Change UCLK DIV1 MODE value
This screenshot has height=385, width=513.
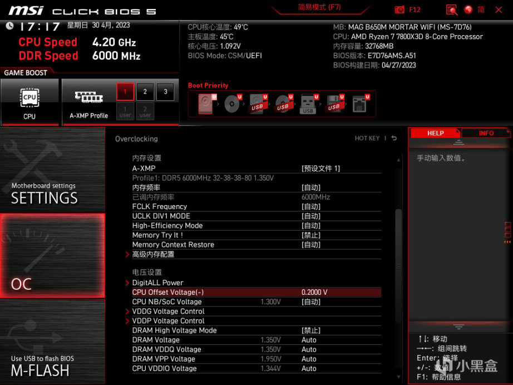[x=256, y=216]
